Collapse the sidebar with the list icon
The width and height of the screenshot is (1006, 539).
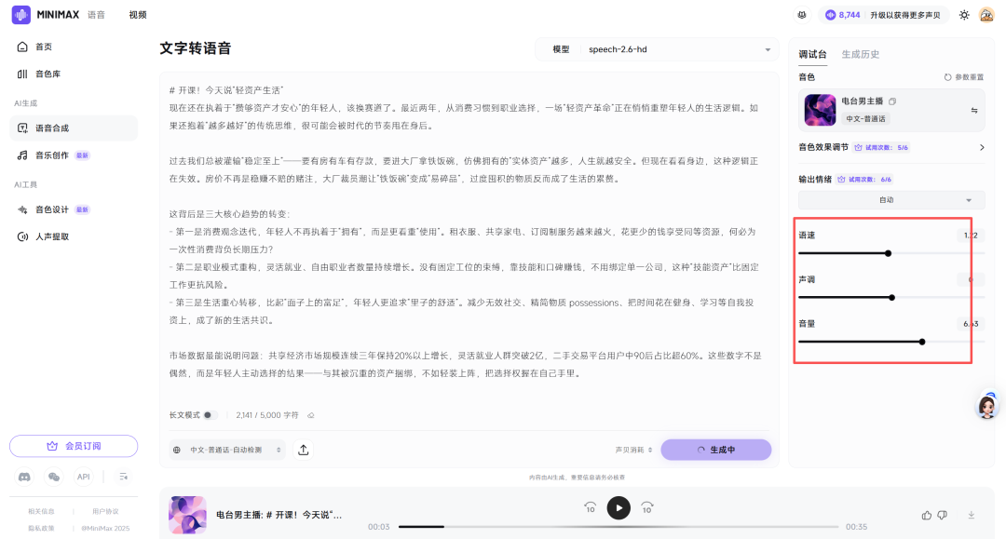(123, 477)
